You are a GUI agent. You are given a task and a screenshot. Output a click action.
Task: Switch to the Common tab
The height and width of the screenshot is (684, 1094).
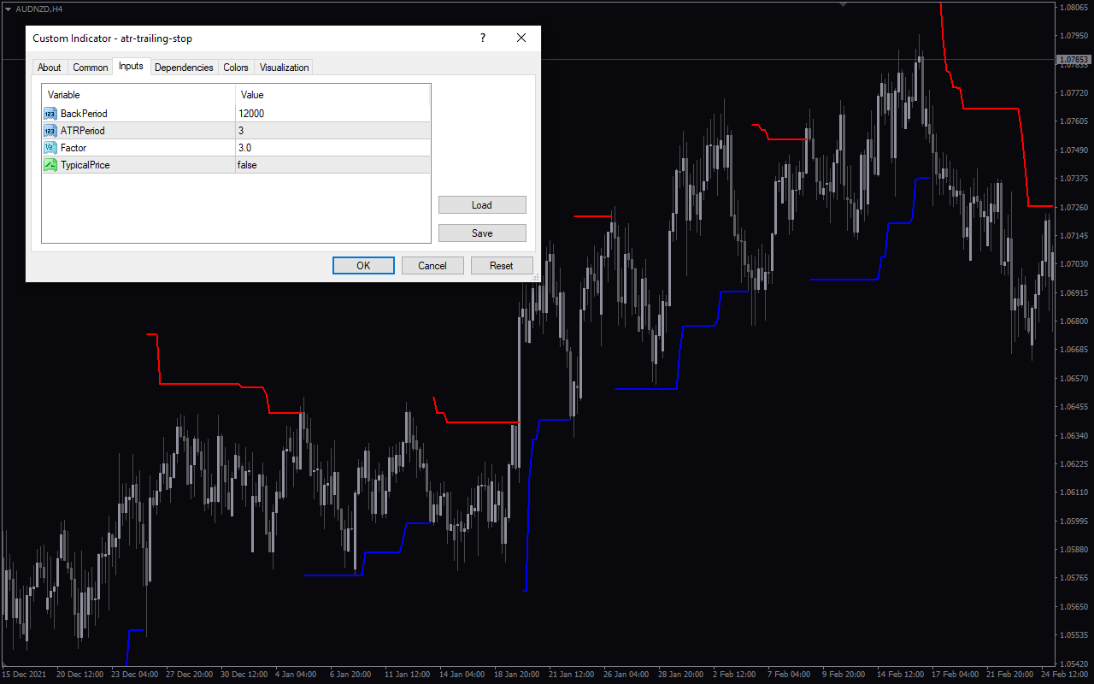[90, 68]
